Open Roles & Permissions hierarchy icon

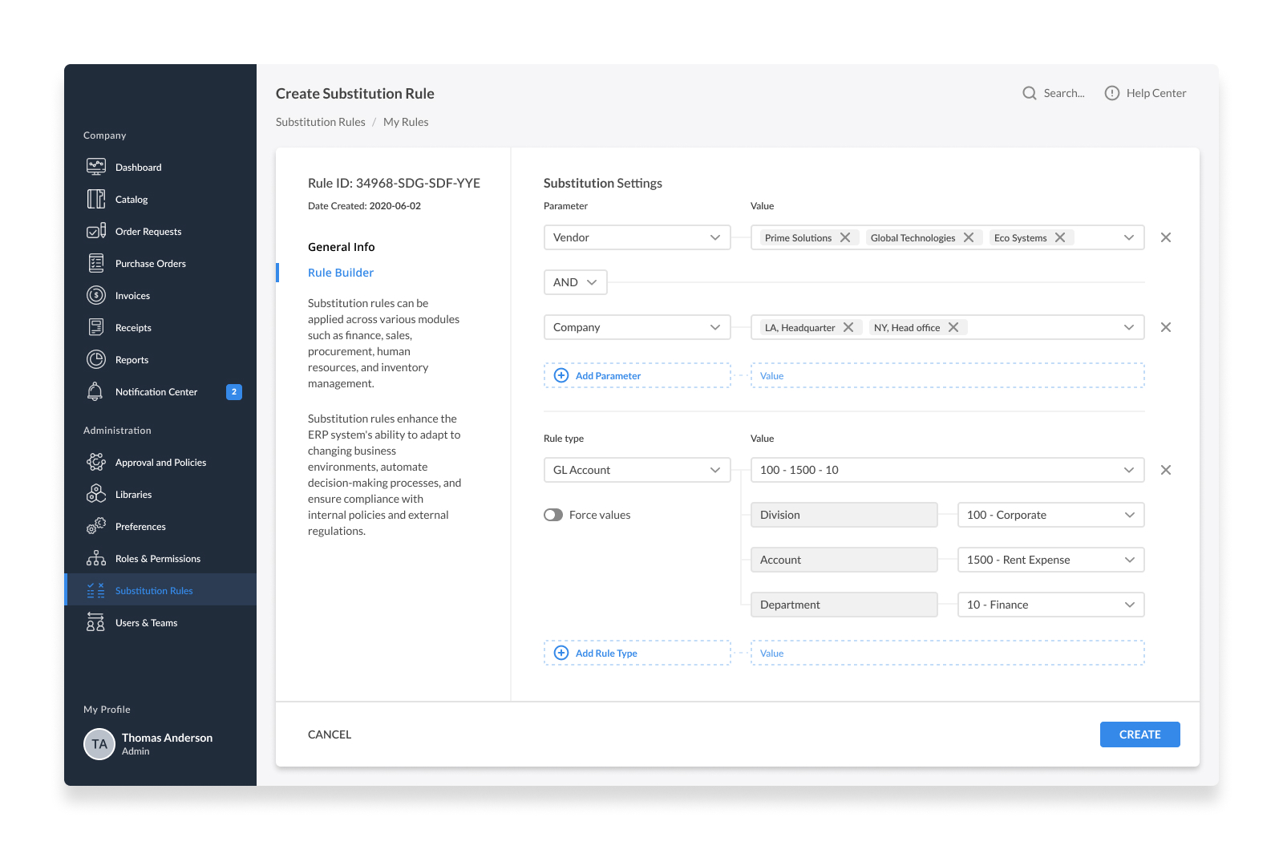pos(96,558)
